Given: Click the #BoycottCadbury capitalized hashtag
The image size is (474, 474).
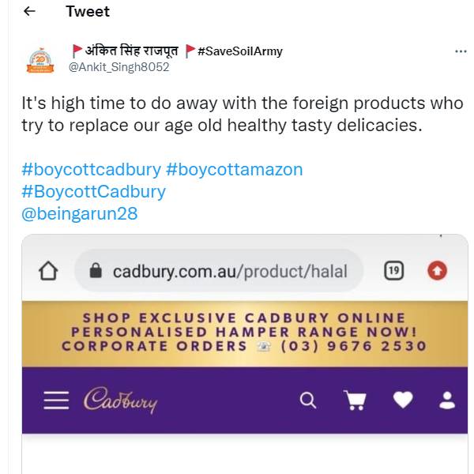Looking at the screenshot, I should coord(93,191).
